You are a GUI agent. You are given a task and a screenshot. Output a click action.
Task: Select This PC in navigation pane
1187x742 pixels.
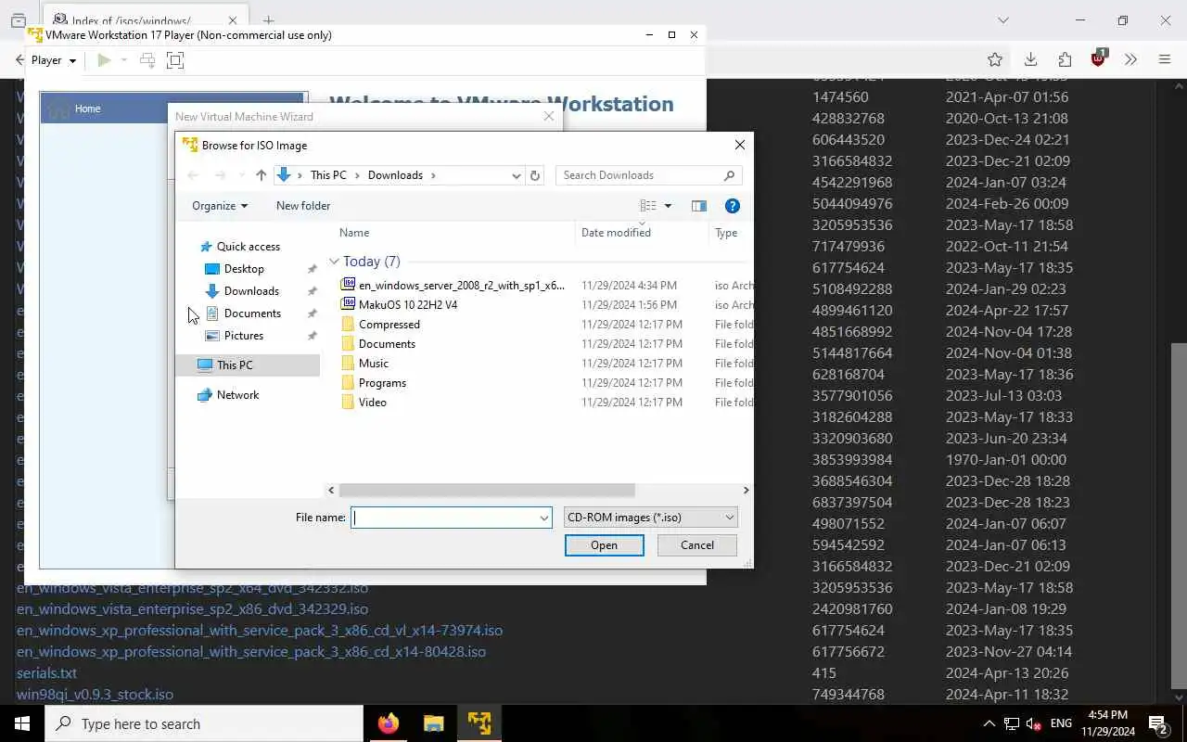point(225,365)
